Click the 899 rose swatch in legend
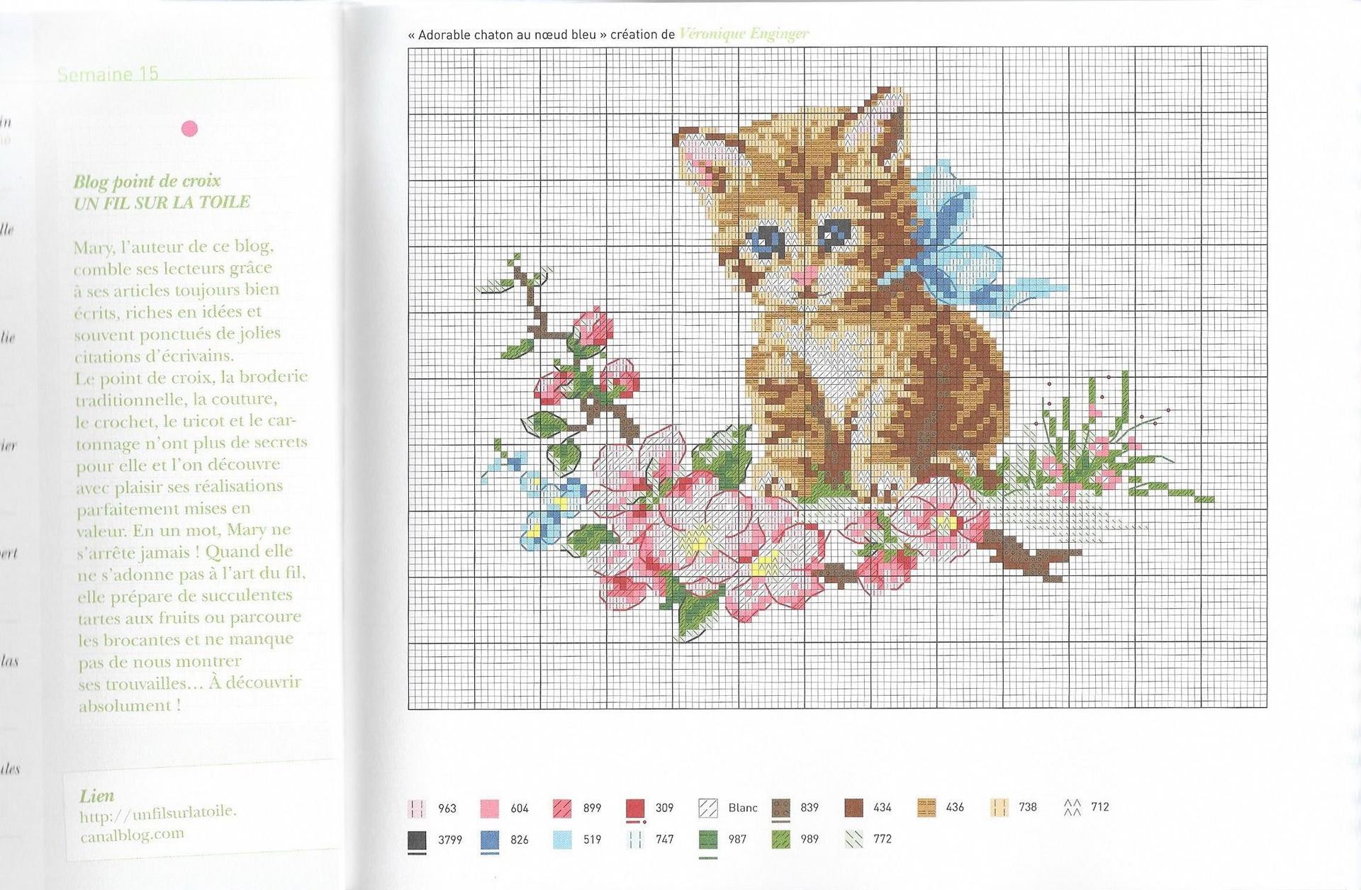The height and width of the screenshot is (890, 1361). [562, 809]
